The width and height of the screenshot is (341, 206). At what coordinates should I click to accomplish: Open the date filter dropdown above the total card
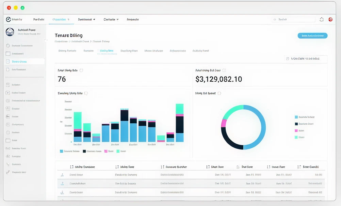coord(306,59)
